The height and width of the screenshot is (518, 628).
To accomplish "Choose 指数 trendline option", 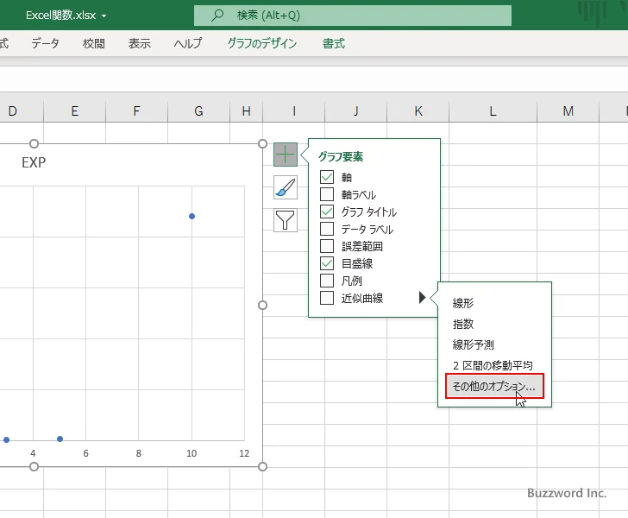I will (463, 324).
